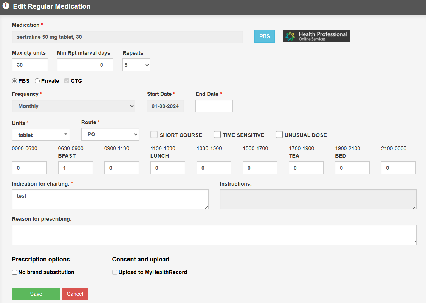Select the PBS radio option
Image resolution: width=426 pixels, height=303 pixels.
click(15, 81)
